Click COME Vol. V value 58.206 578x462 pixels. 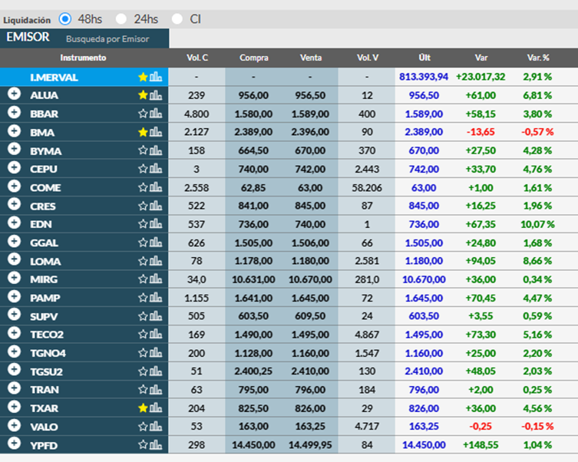pyautogui.click(x=367, y=187)
